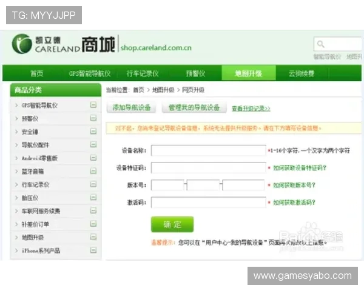364x291 pixels.
Task: Collapse the 行车记录仪 sidebar minus icon
Action: 93,184
